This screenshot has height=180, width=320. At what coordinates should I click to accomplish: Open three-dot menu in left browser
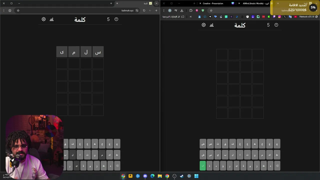4,10
